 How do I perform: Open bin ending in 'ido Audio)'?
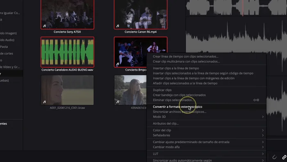pyautogui.click(x=7, y=40)
